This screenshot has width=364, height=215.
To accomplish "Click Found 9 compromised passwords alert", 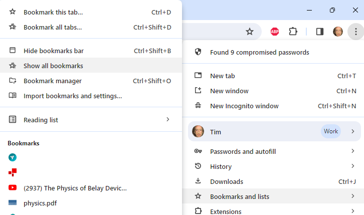I will click(259, 52).
